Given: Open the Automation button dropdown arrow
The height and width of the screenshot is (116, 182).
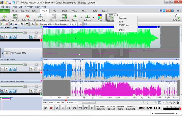Looking at the screenshot, I should point(115,16).
